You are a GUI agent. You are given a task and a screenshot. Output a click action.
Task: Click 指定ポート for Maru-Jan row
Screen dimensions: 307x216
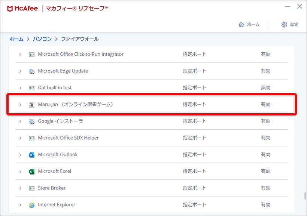(194, 104)
